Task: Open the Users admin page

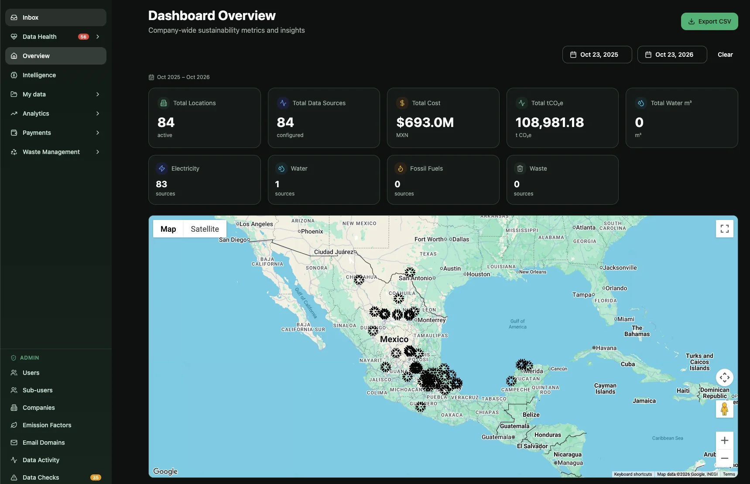Action: [x=56, y=373]
